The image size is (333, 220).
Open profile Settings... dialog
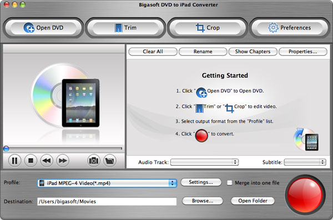pyautogui.click(x=201, y=182)
